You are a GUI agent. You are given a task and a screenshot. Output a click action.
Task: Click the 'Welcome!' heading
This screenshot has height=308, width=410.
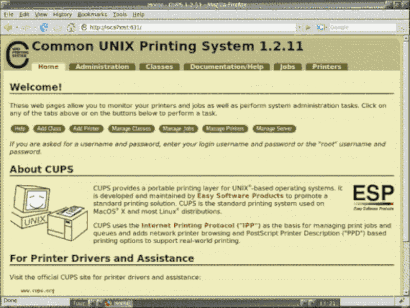tap(36, 87)
